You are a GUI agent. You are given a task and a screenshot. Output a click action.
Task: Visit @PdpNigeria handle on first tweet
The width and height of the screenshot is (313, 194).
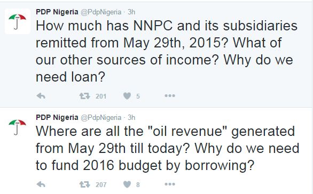tap(101, 12)
